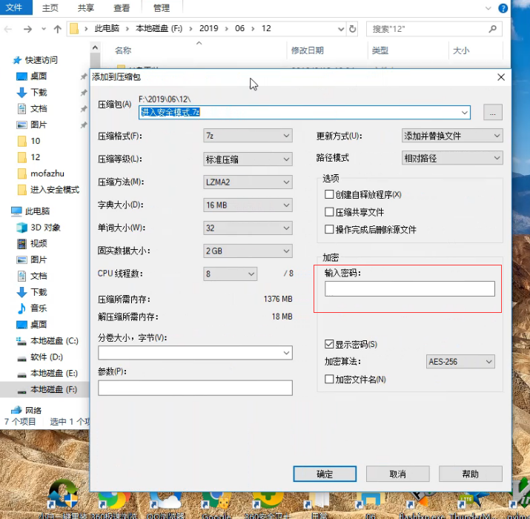Open the 压缩等级 标准压缩 dropdown
This screenshot has width=530, height=519.
coord(248,159)
